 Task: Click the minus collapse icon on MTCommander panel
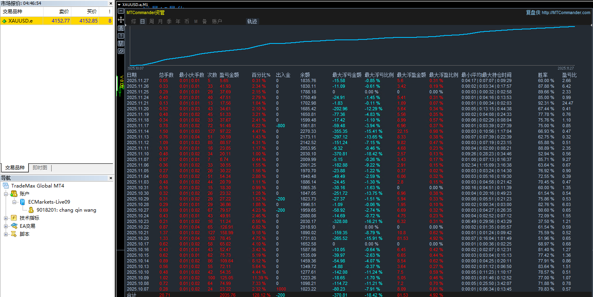click(121, 12)
